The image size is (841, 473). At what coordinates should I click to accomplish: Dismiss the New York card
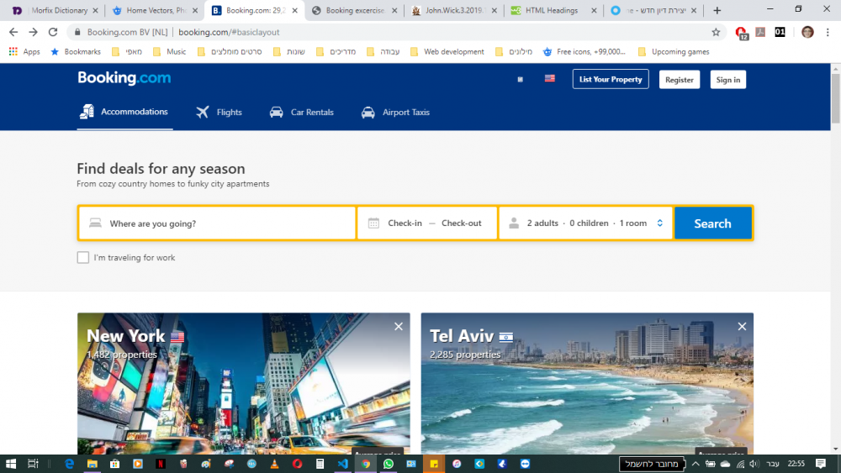coord(399,327)
